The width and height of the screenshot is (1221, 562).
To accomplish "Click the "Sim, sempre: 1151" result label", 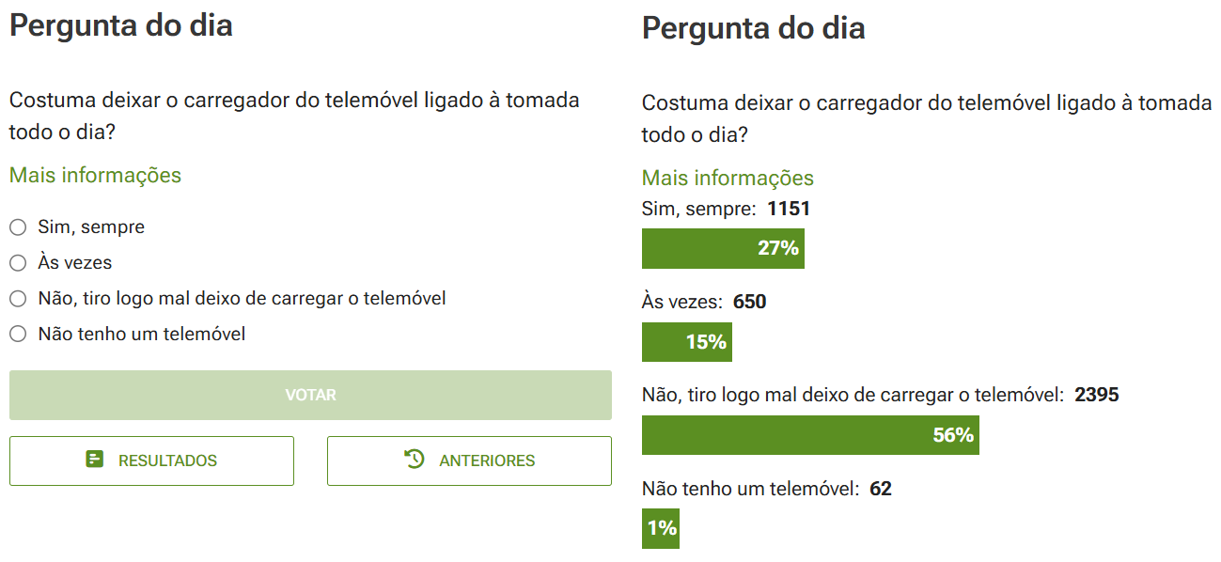I will click(726, 209).
